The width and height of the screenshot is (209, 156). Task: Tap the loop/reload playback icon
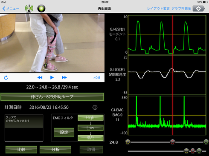coord(6,78)
